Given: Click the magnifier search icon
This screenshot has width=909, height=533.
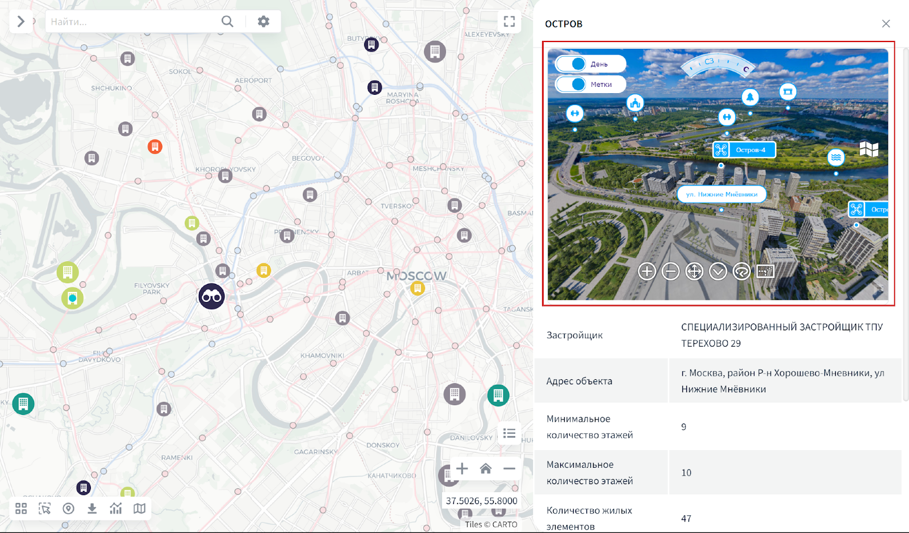Looking at the screenshot, I should [227, 22].
